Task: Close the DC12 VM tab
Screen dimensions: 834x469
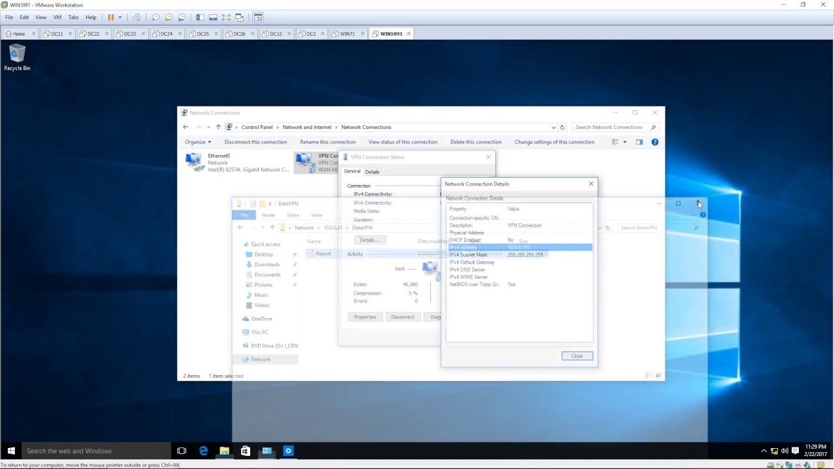Action: [289, 34]
